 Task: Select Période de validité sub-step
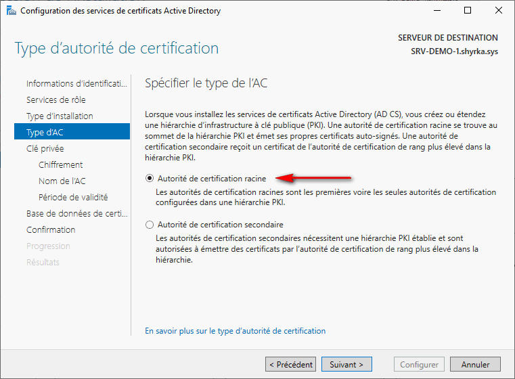point(73,198)
